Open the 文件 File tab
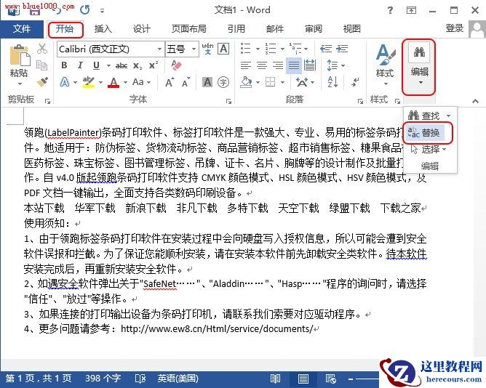The image size is (486, 388). 22,29
